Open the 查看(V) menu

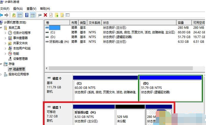tap(31, 9)
